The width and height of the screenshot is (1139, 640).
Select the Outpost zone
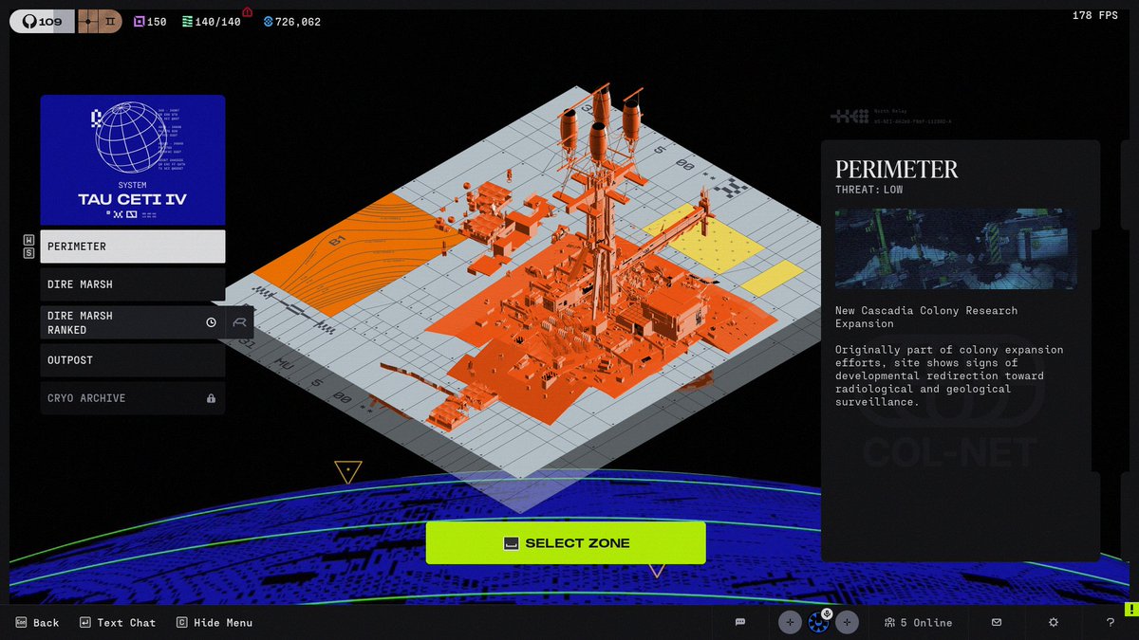133,360
